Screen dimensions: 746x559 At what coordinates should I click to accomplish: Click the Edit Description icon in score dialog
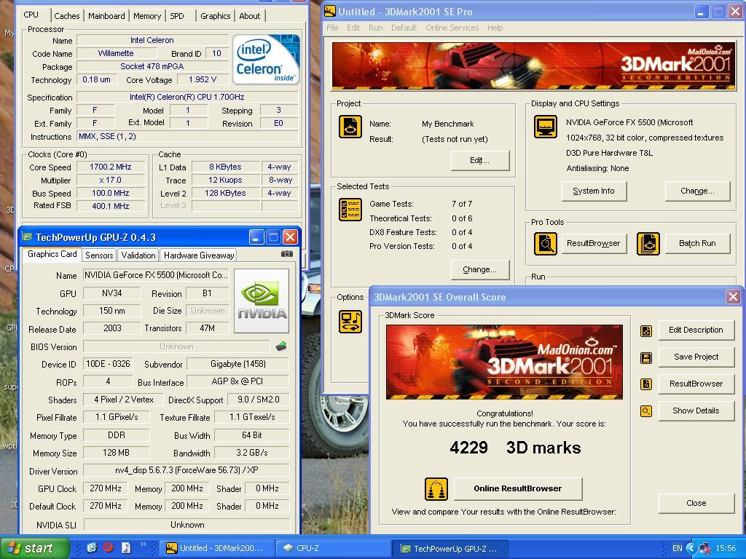646,330
